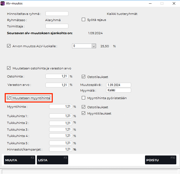
Task: Toggle Ostotilaukset checkbox beside Ostohinta
Action: (x=84, y=77)
